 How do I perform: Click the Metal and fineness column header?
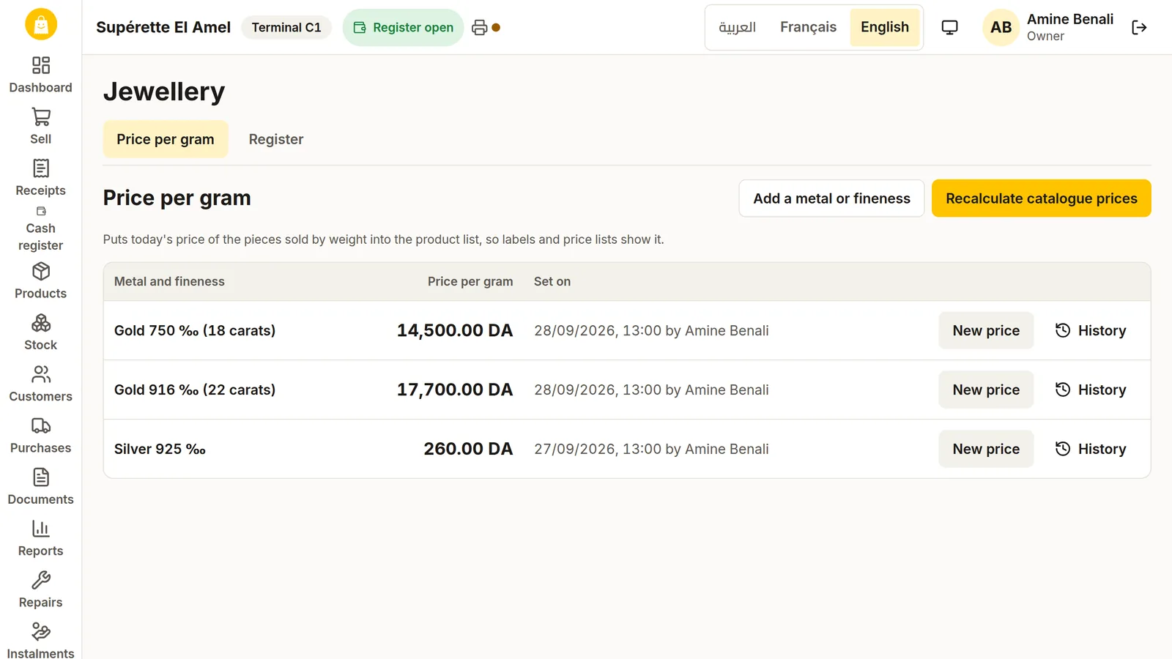(169, 281)
